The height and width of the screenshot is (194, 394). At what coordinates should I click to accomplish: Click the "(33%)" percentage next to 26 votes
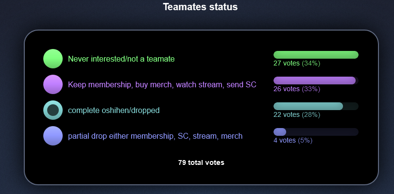(311, 89)
